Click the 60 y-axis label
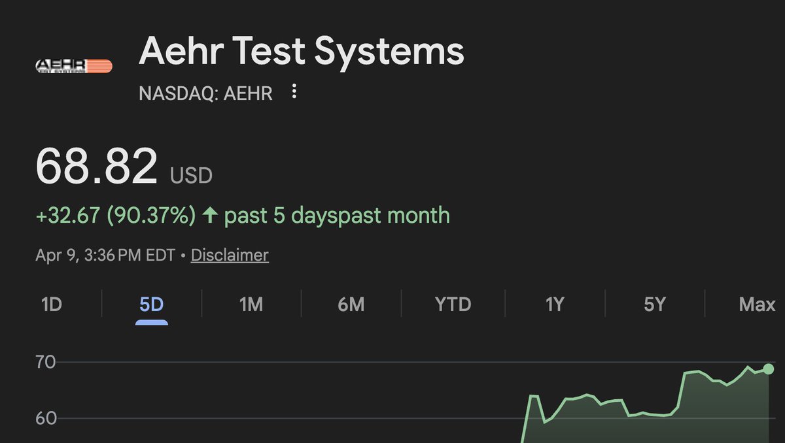This screenshot has width=785, height=443. 46,418
